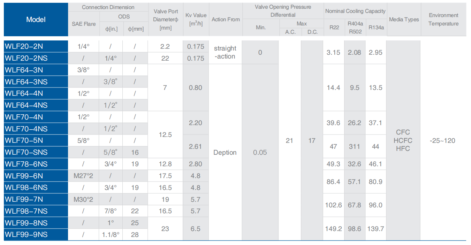The width and height of the screenshot is (471, 245).
Task: Click the R134a sub-header
Action: tap(376, 28)
